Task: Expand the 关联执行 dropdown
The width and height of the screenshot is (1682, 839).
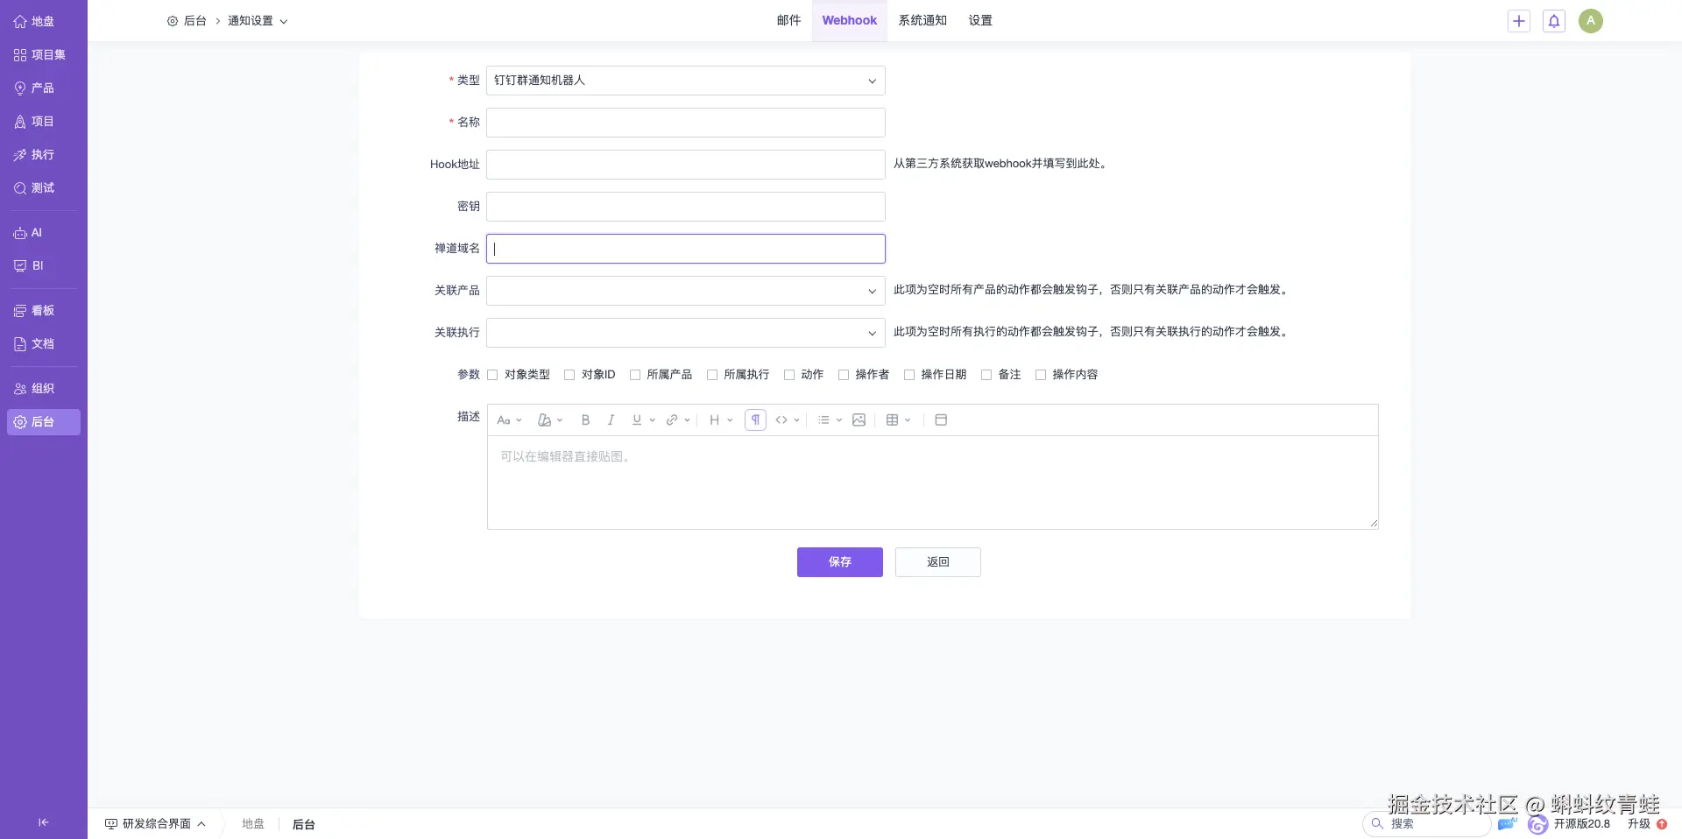Action: coord(686,333)
